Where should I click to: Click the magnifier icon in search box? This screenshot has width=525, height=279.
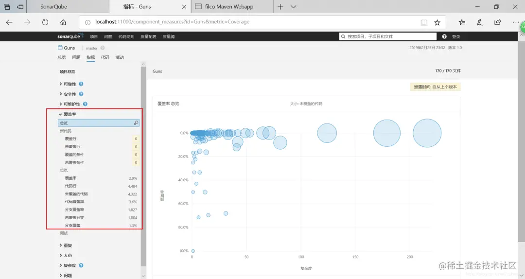pyautogui.click(x=343, y=36)
